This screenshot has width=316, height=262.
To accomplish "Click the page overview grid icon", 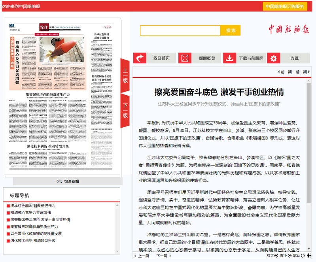I will click(185, 58).
